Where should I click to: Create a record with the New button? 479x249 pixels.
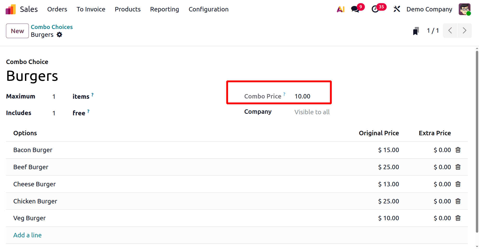(x=17, y=31)
